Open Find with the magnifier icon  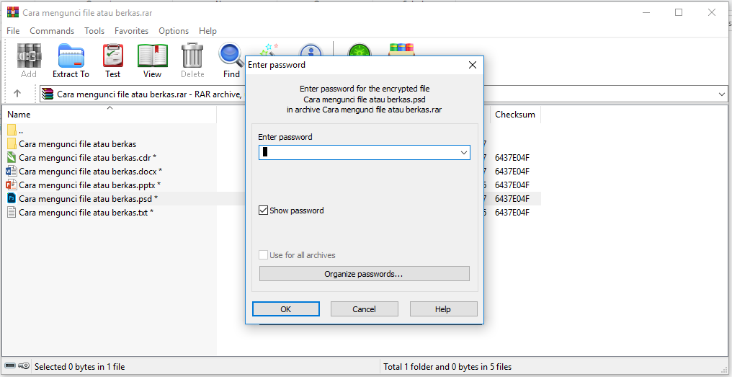pos(231,56)
